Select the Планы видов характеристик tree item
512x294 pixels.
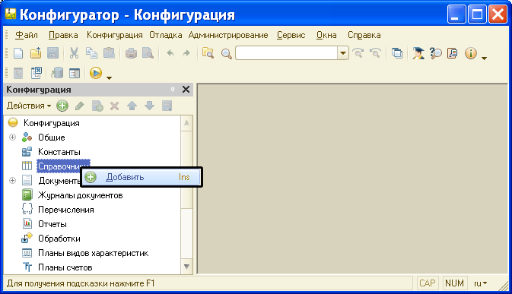tap(93, 253)
